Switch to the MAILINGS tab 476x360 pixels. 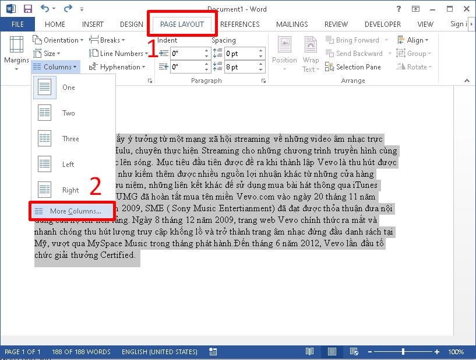click(x=291, y=24)
